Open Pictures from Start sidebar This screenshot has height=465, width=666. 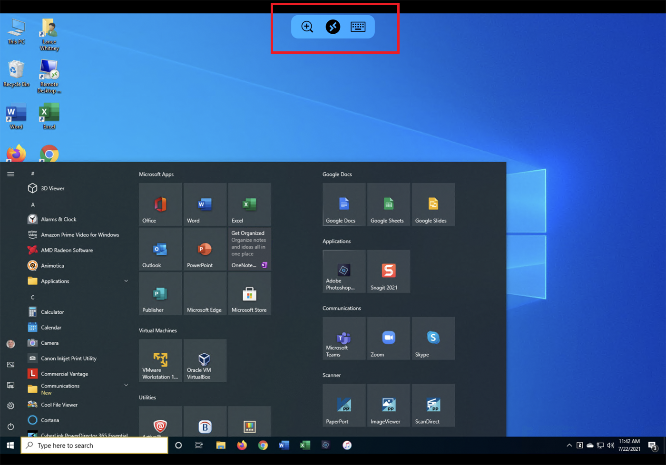10,365
